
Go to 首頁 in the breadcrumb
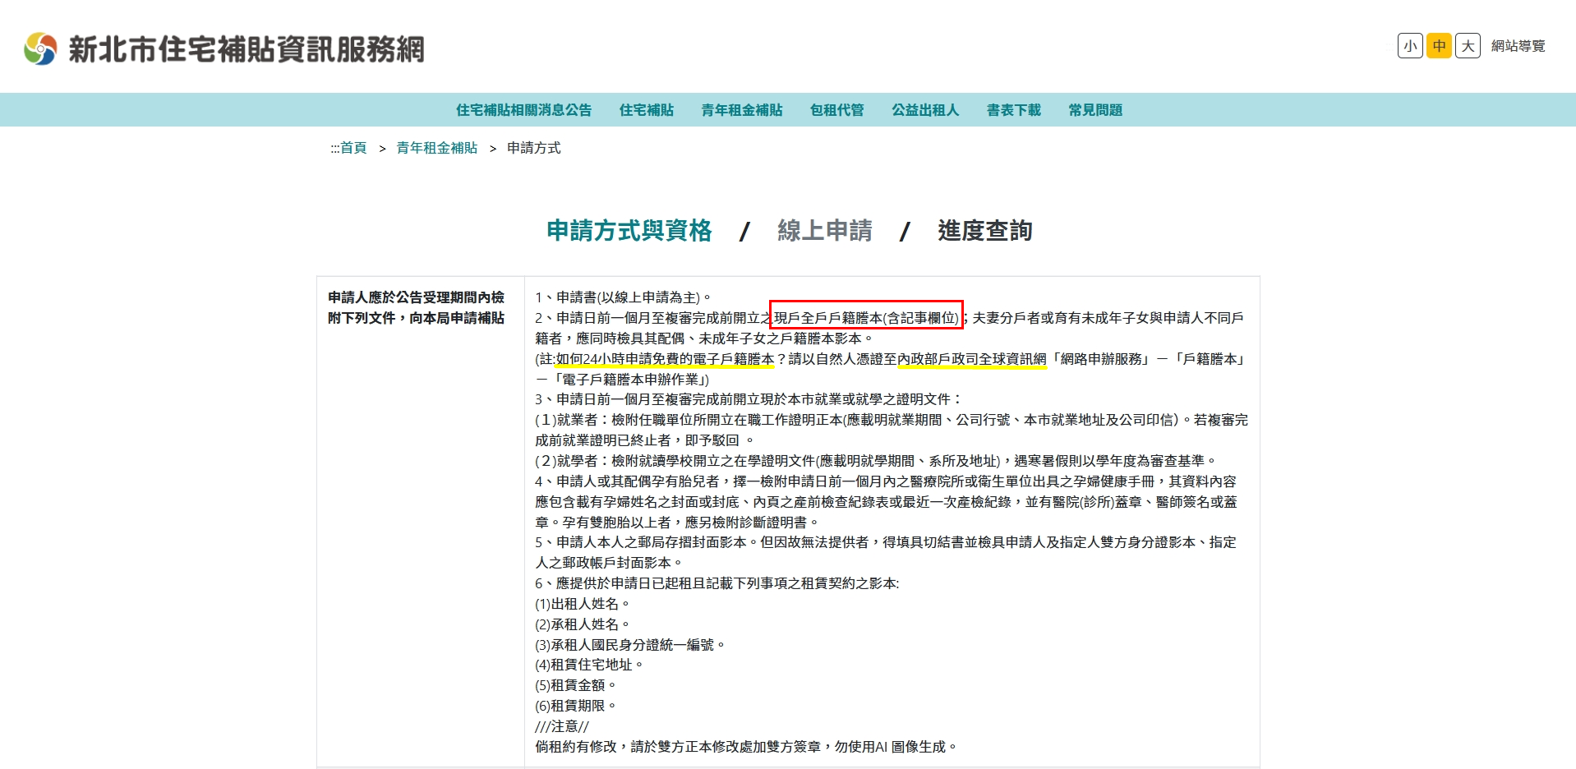353,148
